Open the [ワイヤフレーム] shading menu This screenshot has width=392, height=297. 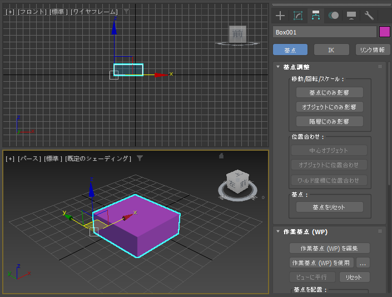(x=94, y=12)
